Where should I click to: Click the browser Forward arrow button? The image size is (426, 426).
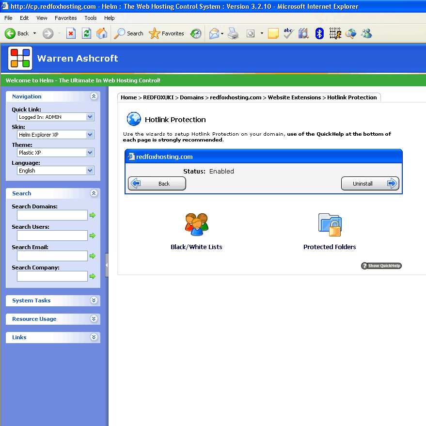coord(48,34)
